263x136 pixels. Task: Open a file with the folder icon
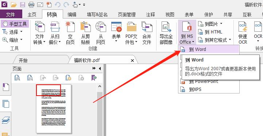pyautogui.click(x=13, y=4)
